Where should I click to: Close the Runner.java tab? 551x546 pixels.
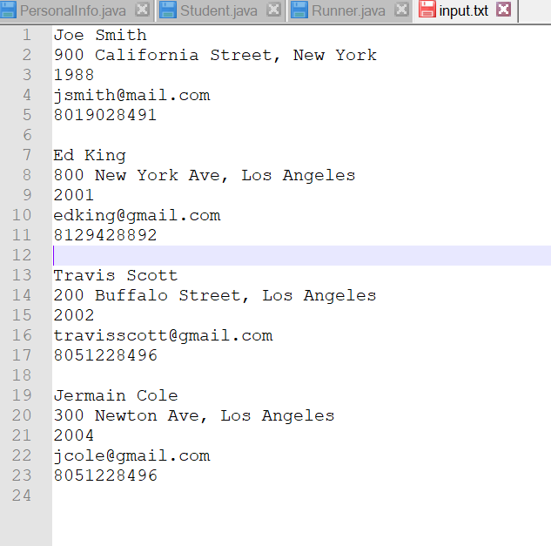[401, 10]
